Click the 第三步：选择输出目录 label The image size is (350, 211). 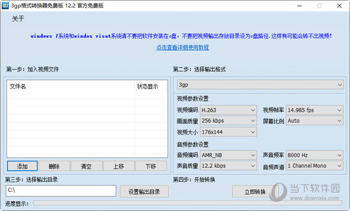pos(32,180)
